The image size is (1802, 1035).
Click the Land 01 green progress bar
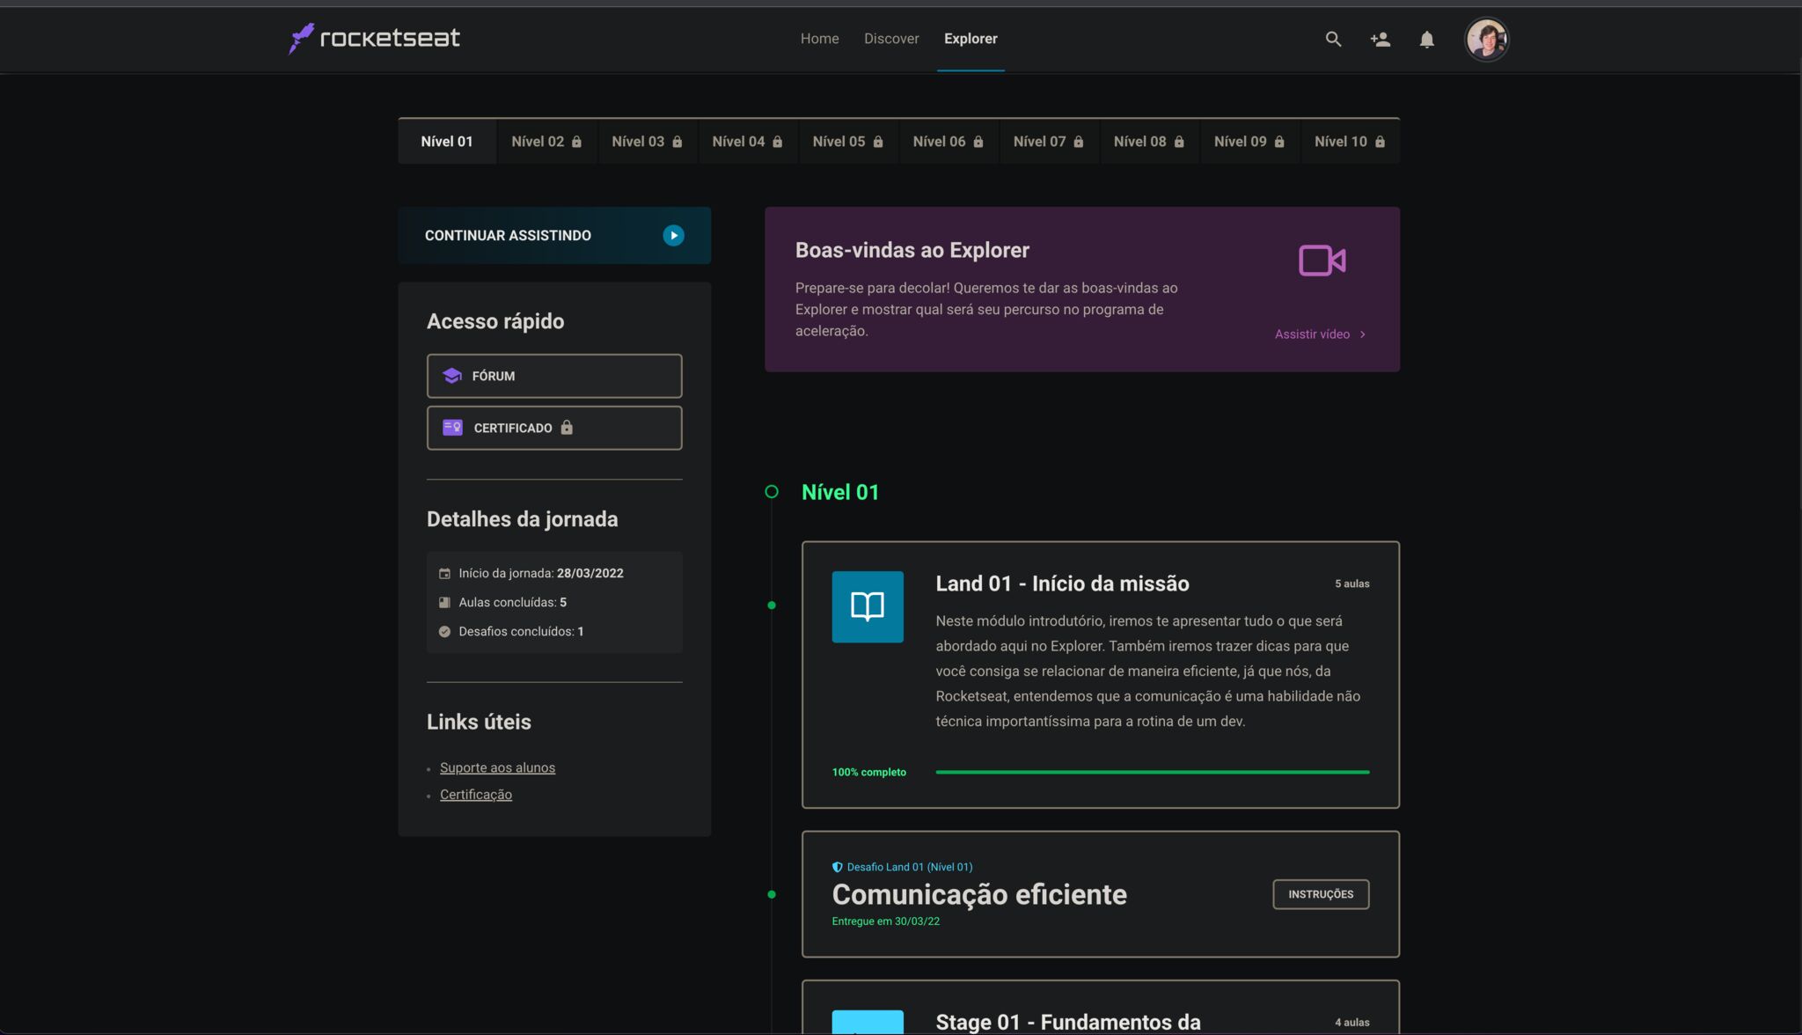coord(1153,772)
